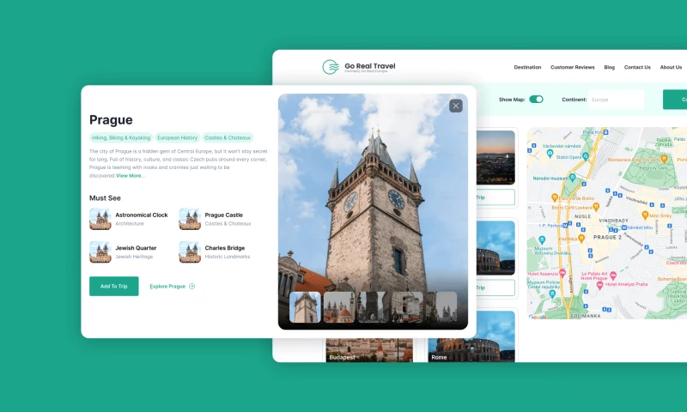
Task: Turn off the Show Map toggle
Action: click(536, 100)
